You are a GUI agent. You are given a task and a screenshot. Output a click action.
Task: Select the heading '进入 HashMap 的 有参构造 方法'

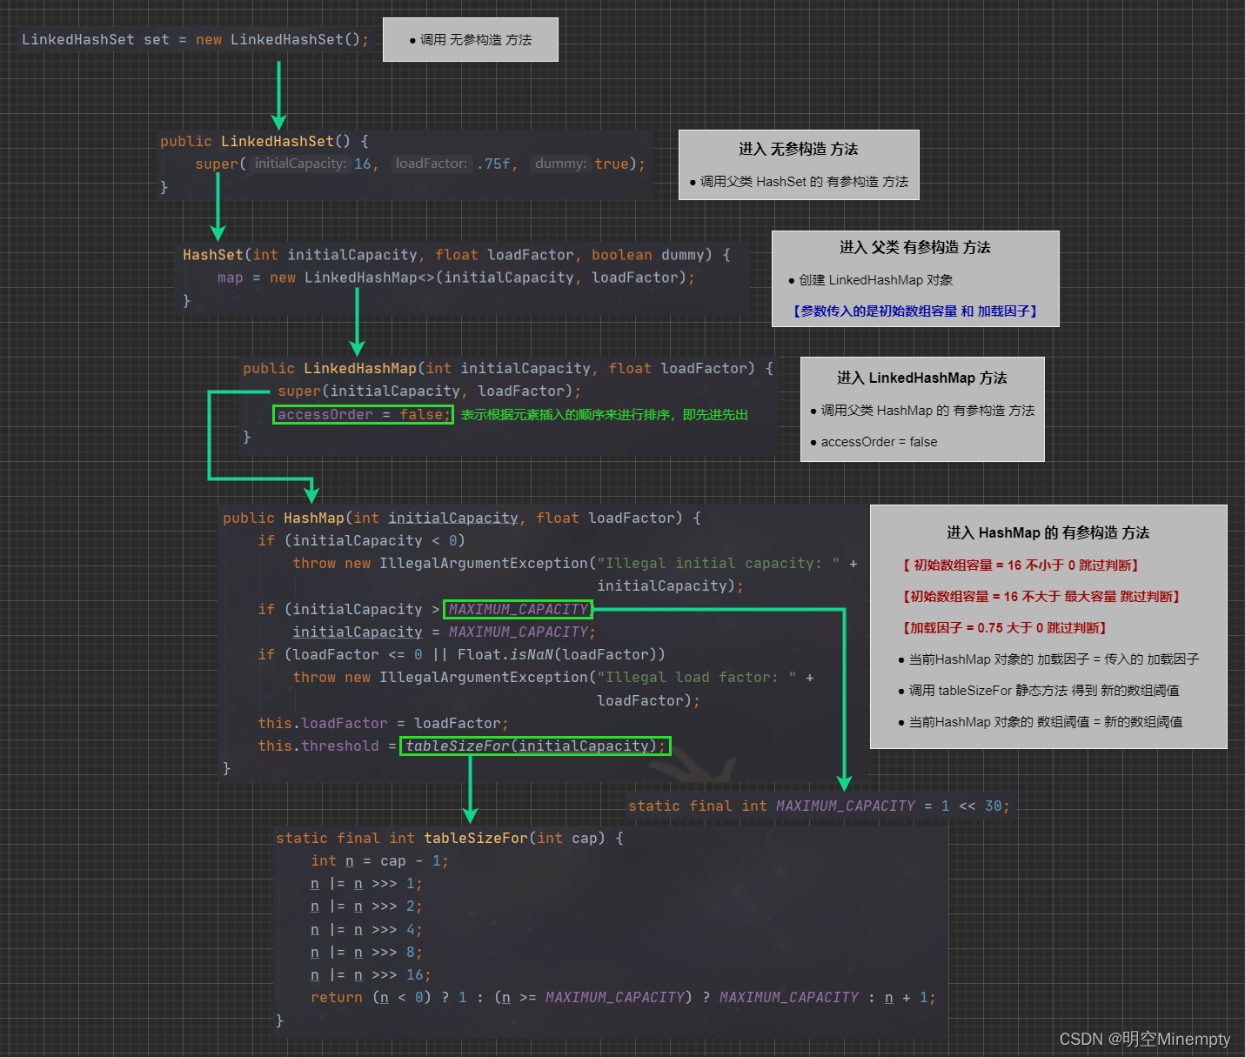click(1048, 532)
